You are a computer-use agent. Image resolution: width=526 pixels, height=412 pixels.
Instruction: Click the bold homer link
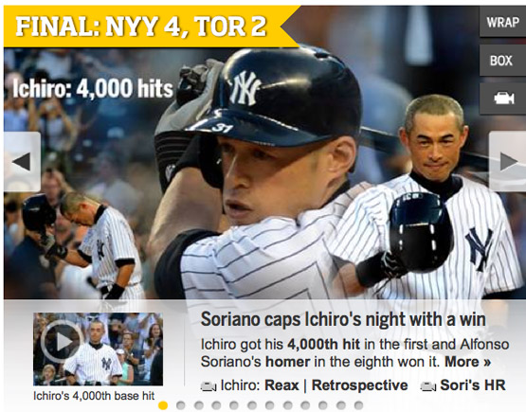click(288, 362)
